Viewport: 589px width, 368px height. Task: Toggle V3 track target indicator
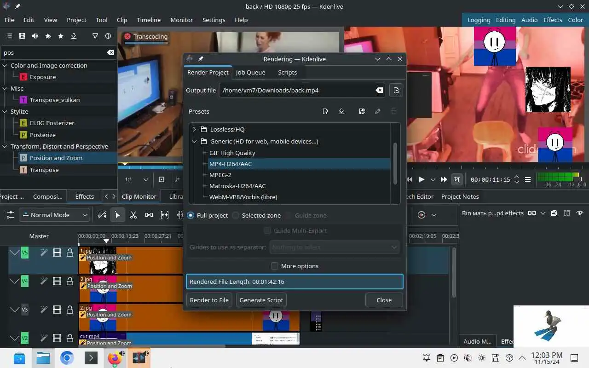pos(25,310)
